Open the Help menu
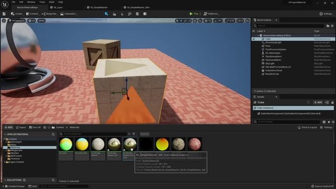 tap(60, 2)
